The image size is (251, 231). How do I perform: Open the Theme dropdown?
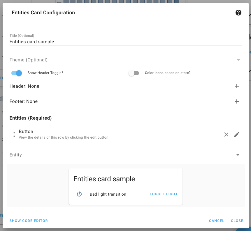(x=238, y=60)
